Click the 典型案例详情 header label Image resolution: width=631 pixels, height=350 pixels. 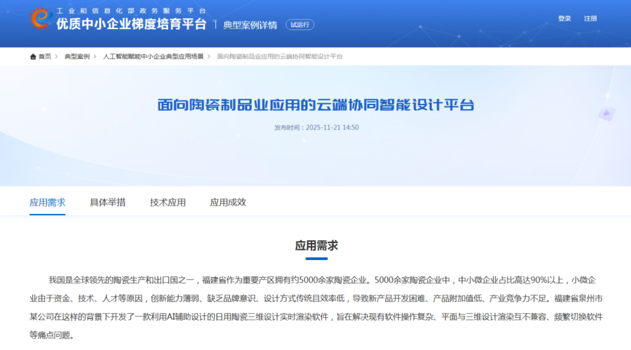(x=250, y=25)
